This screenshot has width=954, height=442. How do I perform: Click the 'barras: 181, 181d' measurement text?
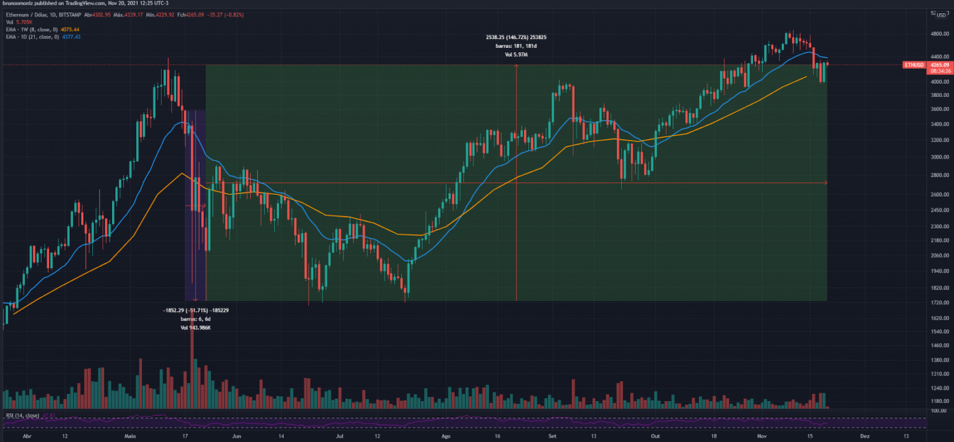click(x=516, y=46)
